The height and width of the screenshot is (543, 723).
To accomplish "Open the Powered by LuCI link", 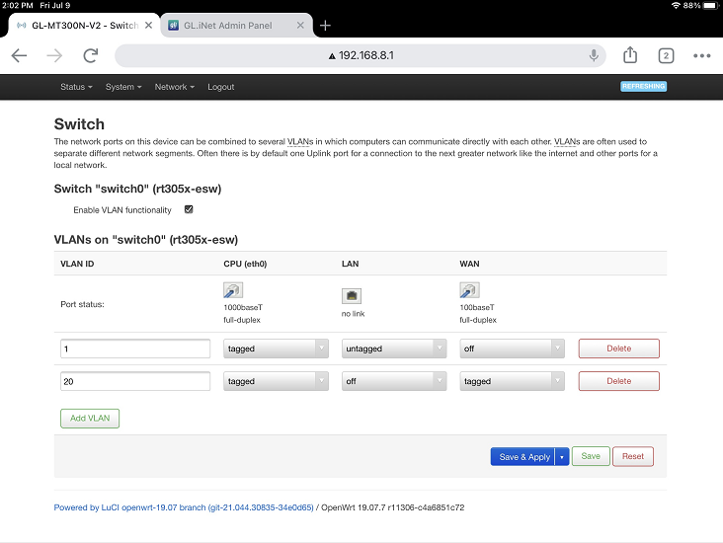I will (184, 507).
